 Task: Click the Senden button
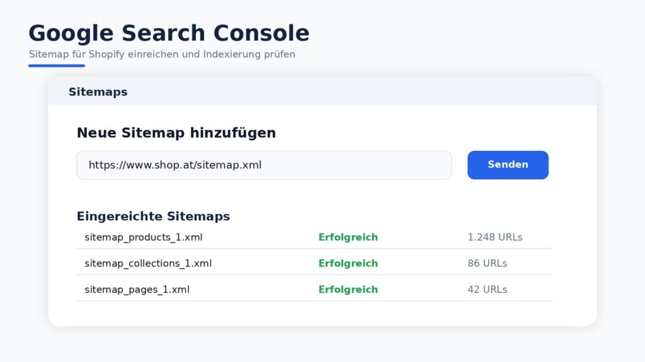[508, 165]
